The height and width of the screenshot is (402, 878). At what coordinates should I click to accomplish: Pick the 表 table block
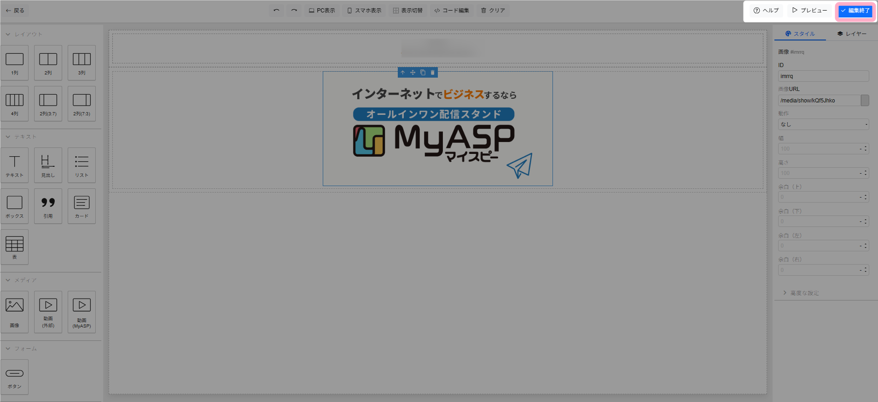pos(15,247)
